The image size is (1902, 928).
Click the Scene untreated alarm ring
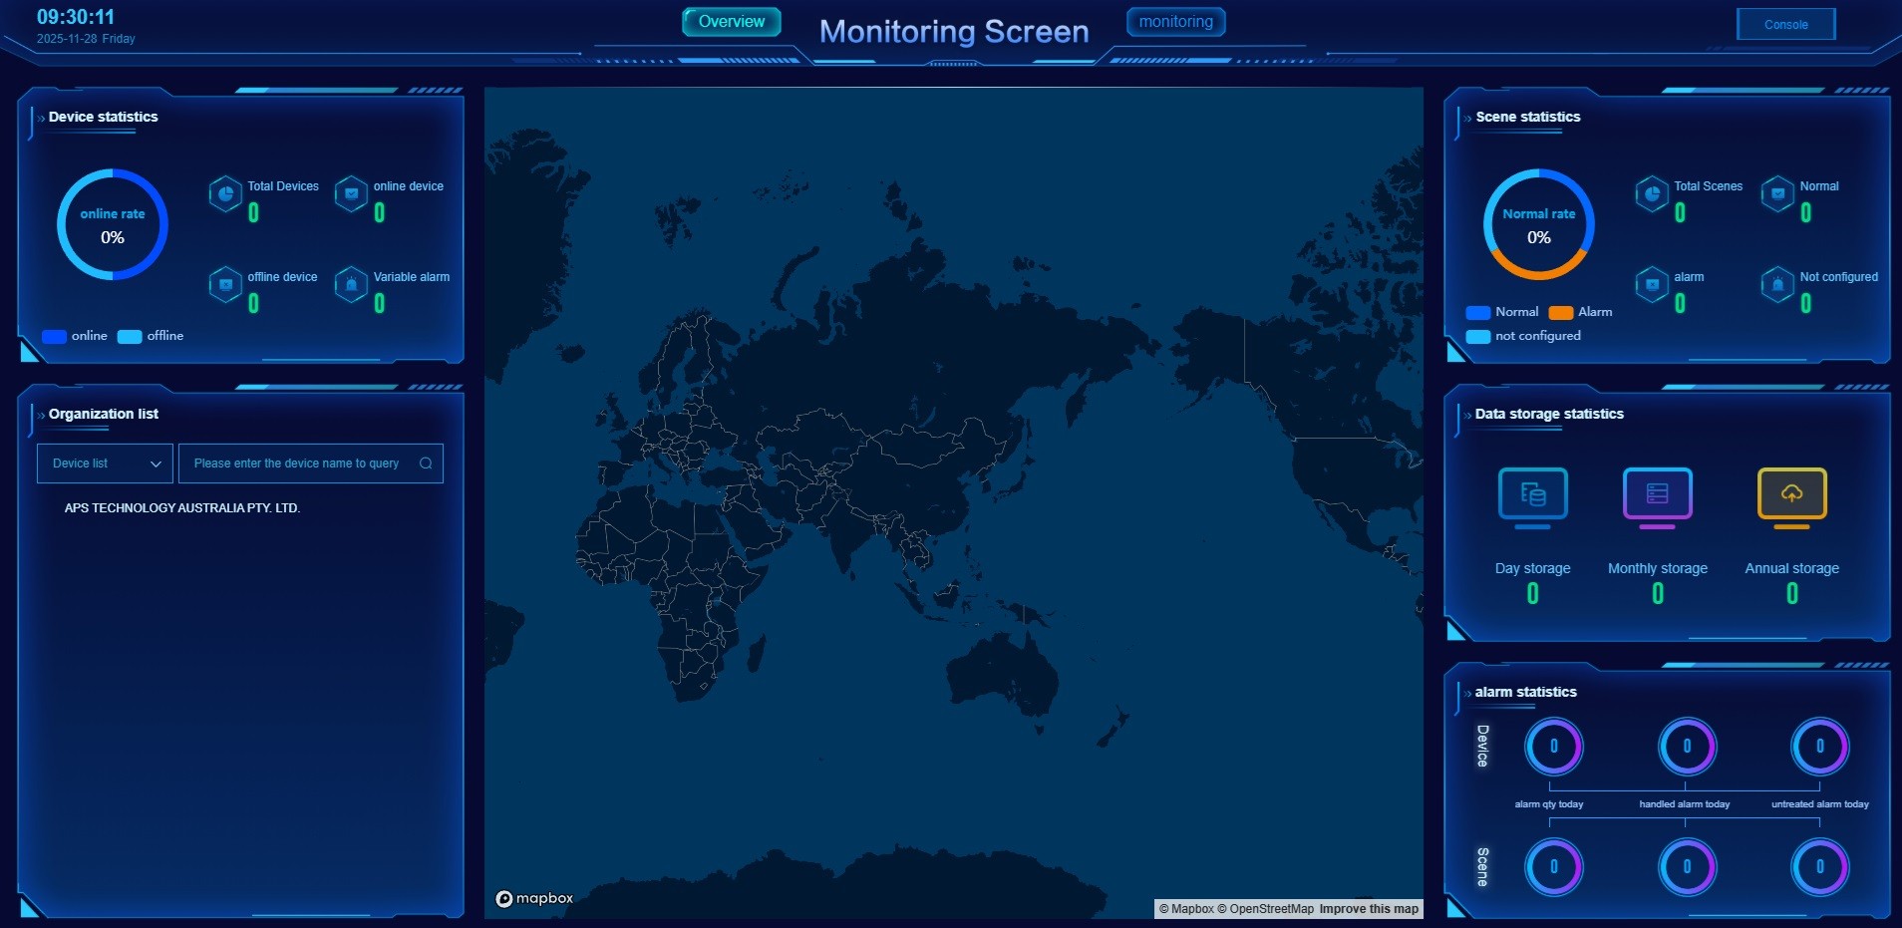point(1819,867)
